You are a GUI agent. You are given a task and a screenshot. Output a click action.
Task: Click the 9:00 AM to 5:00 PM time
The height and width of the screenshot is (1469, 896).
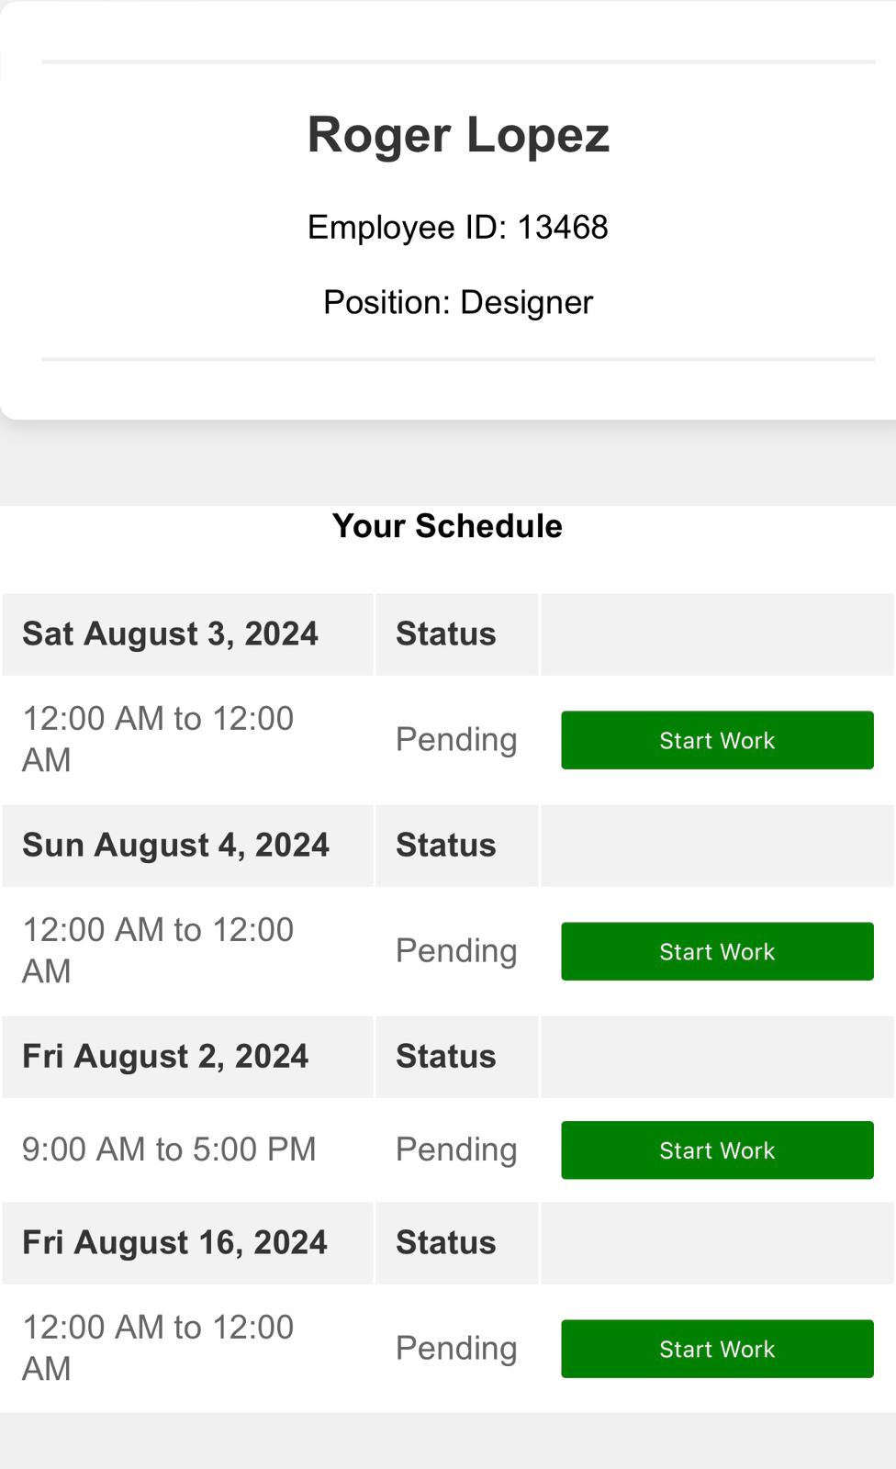pyautogui.click(x=169, y=1149)
